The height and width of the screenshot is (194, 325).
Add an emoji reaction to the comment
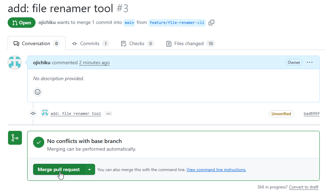38,92
